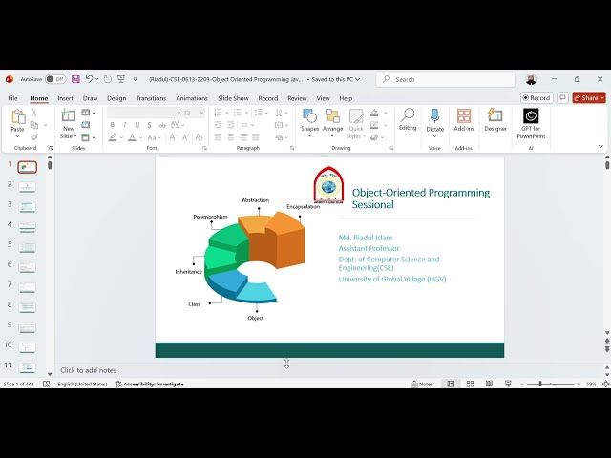Switch to Slide Sorter view
Screen dimensions: 611x458
pyautogui.click(x=470, y=384)
